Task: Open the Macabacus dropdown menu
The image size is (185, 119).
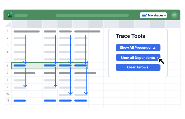Action: click(153, 15)
